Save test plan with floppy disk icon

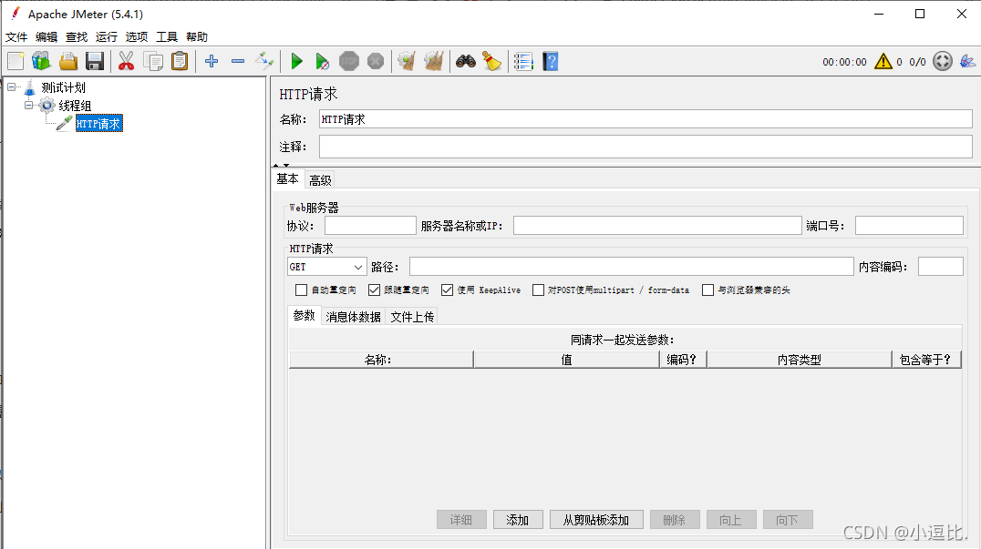pos(95,61)
